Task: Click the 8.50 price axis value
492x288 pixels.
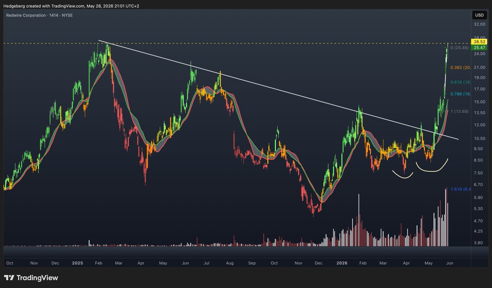Action: click(479, 160)
